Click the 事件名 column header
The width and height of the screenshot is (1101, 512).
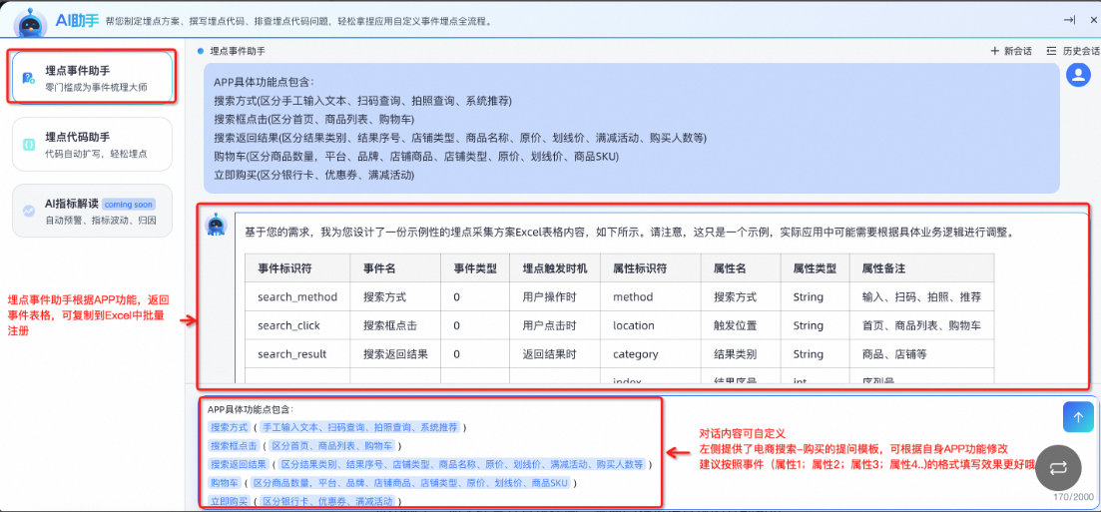coord(396,268)
